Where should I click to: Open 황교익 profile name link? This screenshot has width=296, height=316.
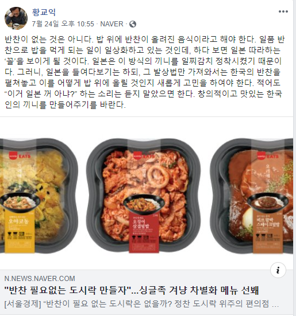point(44,12)
